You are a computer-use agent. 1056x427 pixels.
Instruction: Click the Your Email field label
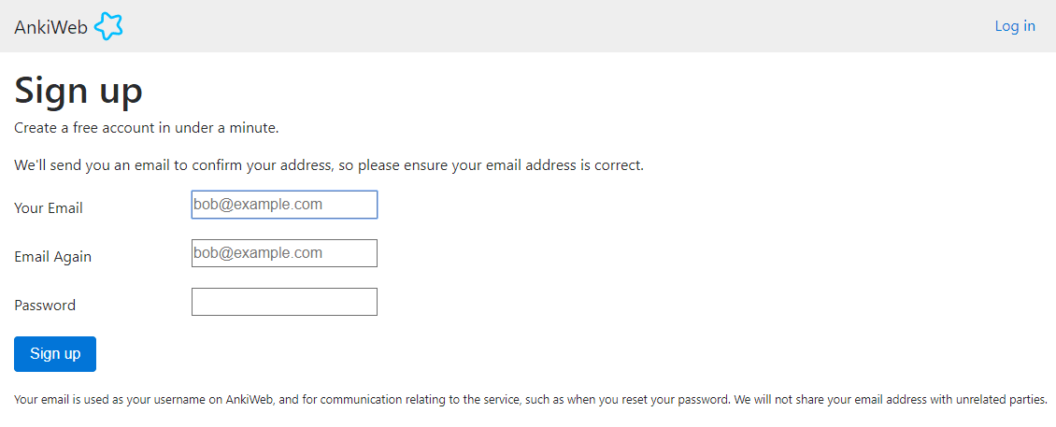(49, 208)
